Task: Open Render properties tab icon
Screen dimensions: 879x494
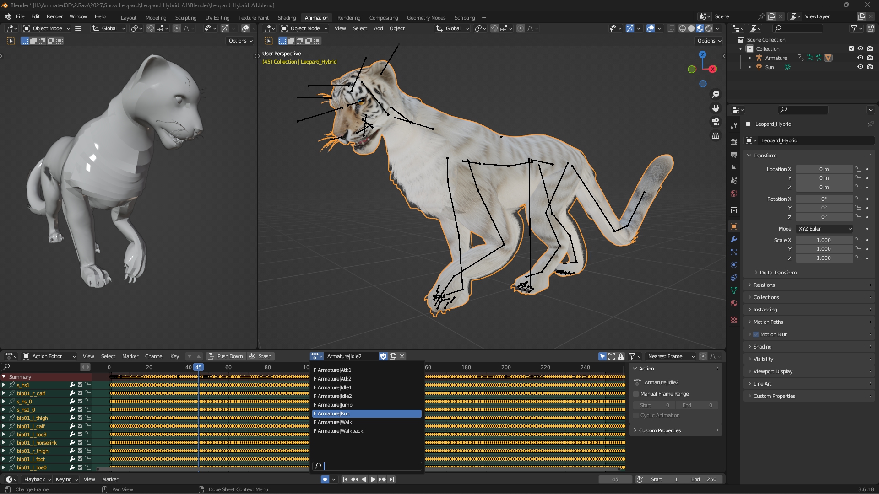Action: coord(734,142)
